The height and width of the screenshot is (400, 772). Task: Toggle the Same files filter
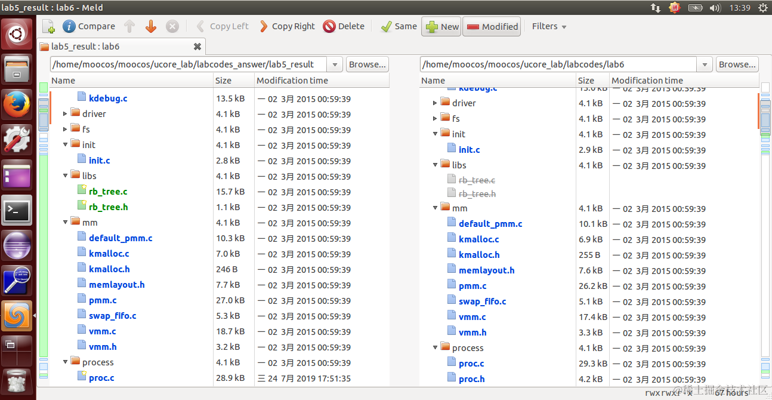(399, 26)
